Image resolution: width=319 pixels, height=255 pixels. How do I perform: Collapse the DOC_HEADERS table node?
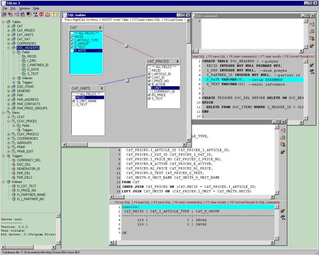click(x=8, y=48)
